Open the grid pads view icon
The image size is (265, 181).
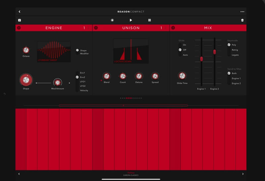click(x=149, y=20)
